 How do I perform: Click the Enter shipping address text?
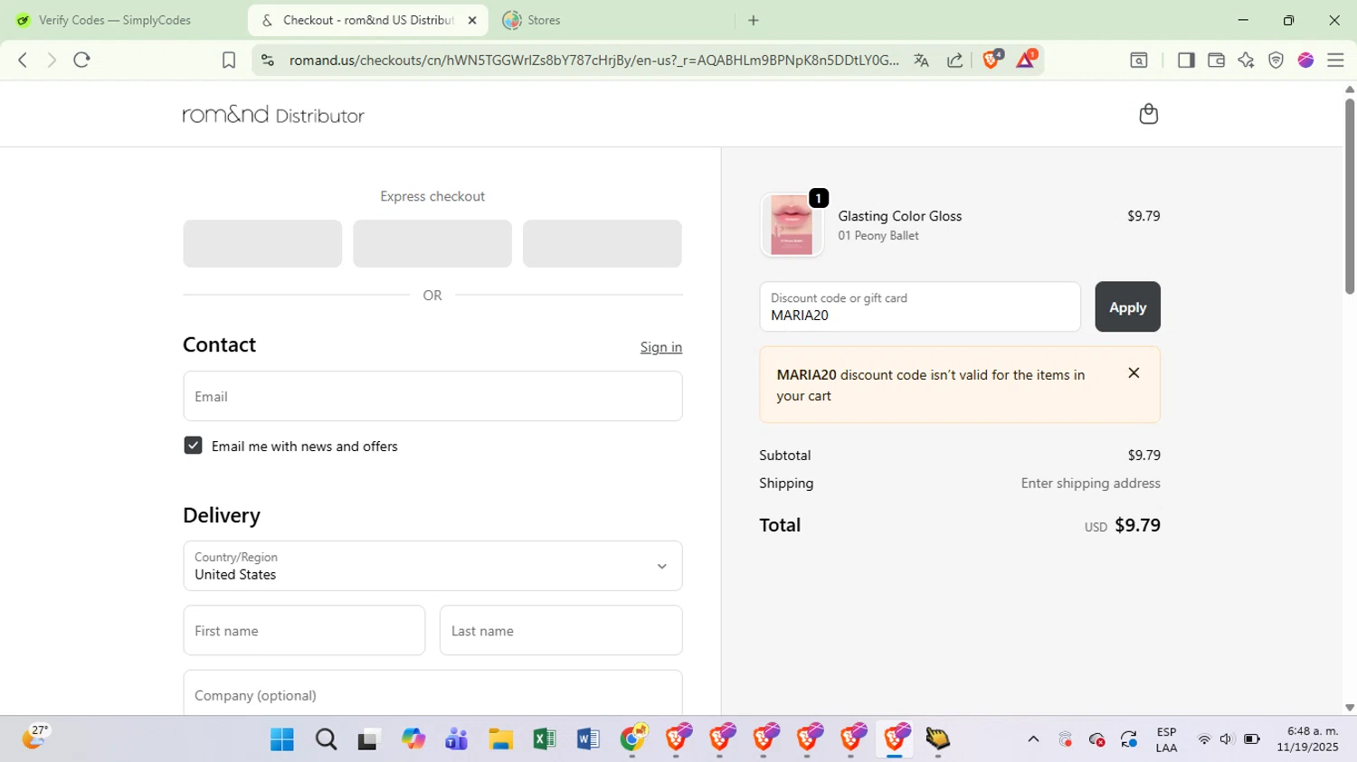click(1091, 484)
